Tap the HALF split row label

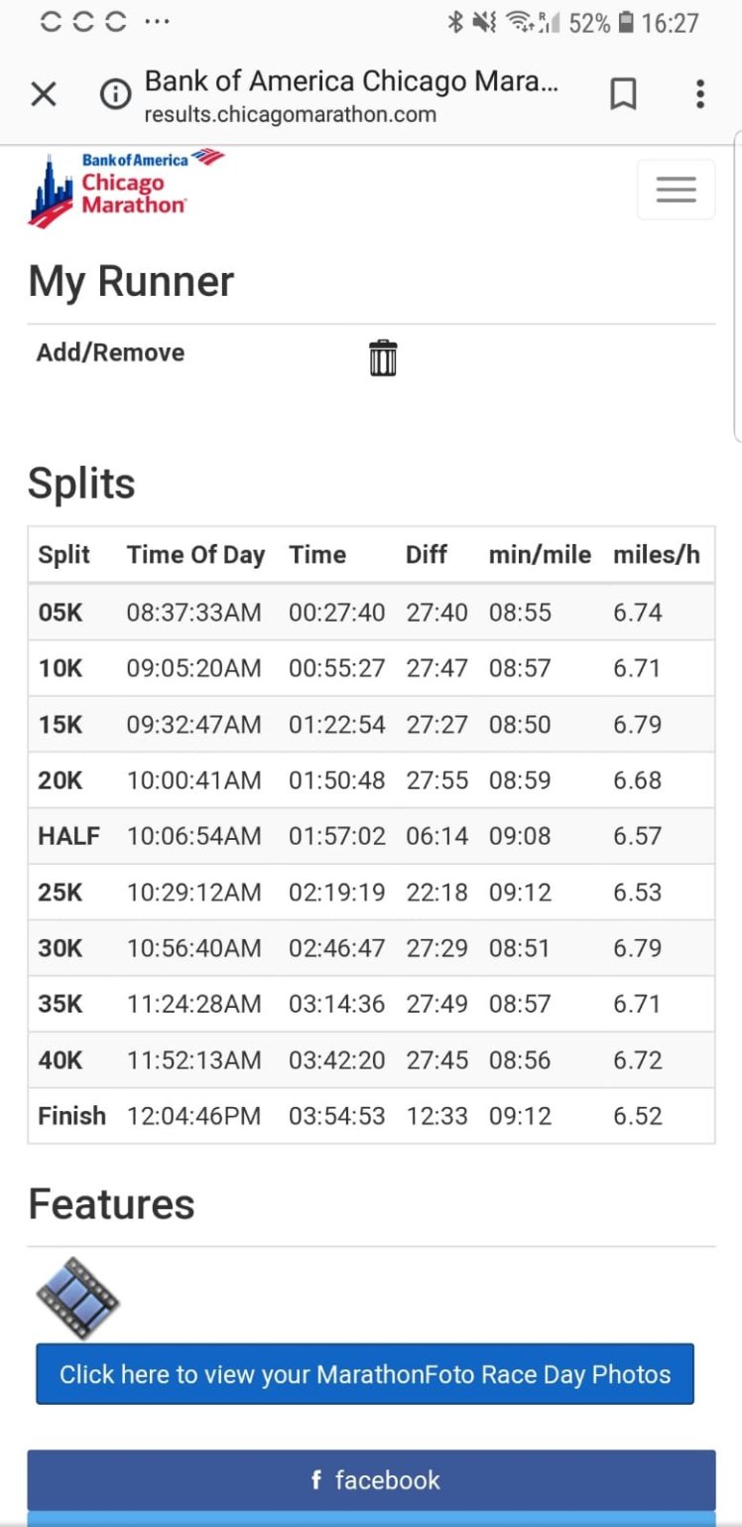(68, 836)
